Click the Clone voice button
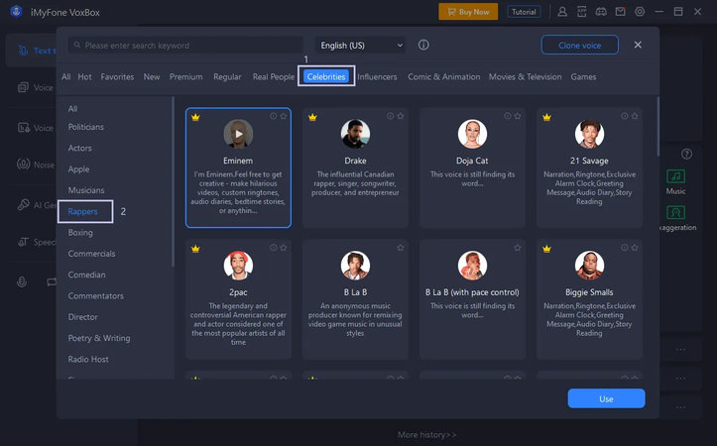 [579, 46]
